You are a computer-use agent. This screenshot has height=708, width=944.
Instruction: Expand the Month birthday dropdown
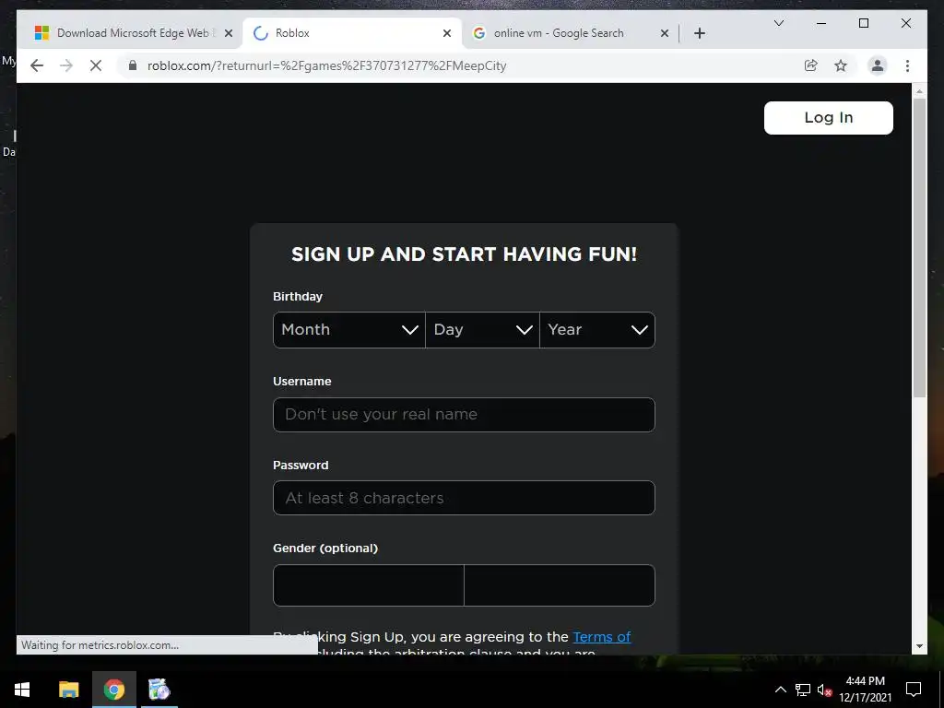tap(349, 330)
